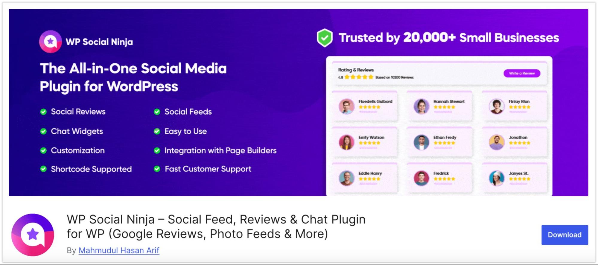Click Hannah Stewart's avatar
Image resolution: width=598 pixels, height=265 pixels.
click(x=421, y=106)
